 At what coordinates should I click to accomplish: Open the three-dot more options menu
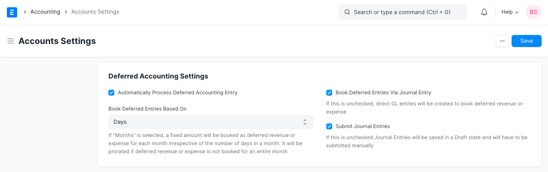coord(502,41)
